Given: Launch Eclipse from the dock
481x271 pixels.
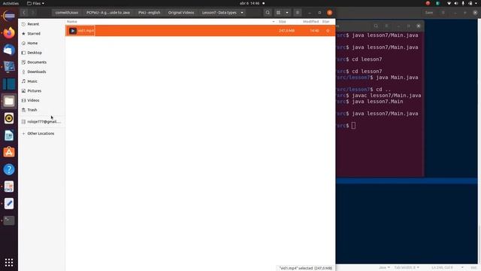Looking at the screenshot, I should pos(9,16).
